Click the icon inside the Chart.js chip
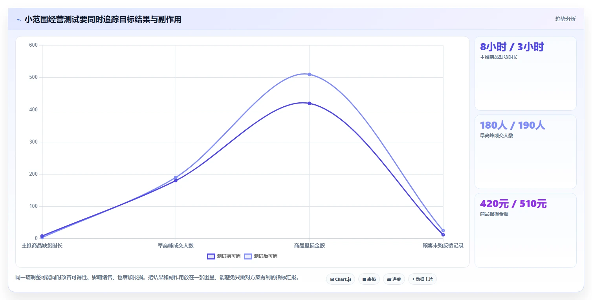The width and height of the screenshot is (592, 300). tap(332, 280)
